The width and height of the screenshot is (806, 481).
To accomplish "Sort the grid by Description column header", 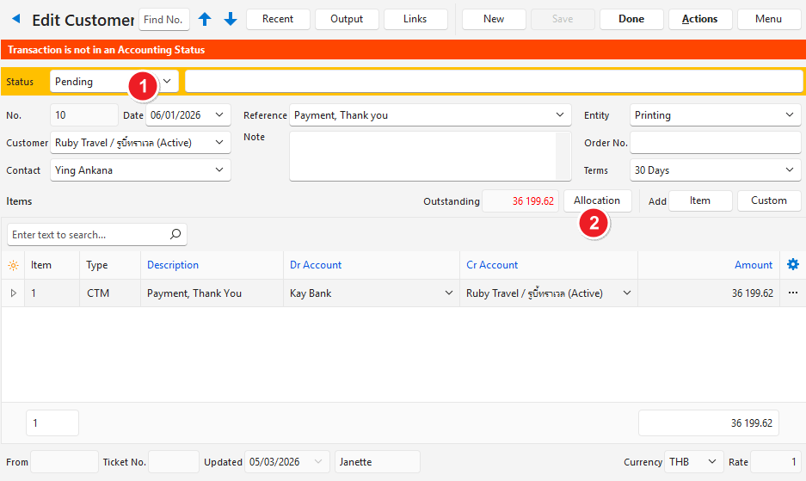I will 173,265.
